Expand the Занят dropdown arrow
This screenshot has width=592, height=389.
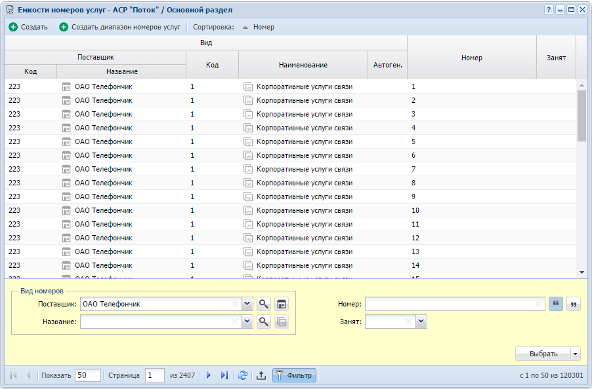421,322
